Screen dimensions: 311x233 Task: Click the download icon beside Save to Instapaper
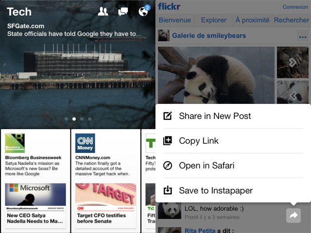click(x=168, y=190)
